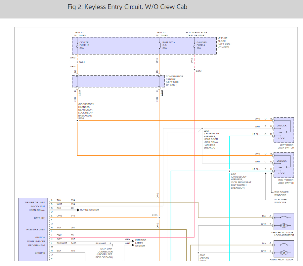The height and width of the screenshot is (266, 303).
Task: Click the 'W/ POWER WINDOWS' note
Action: click(281, 201)
